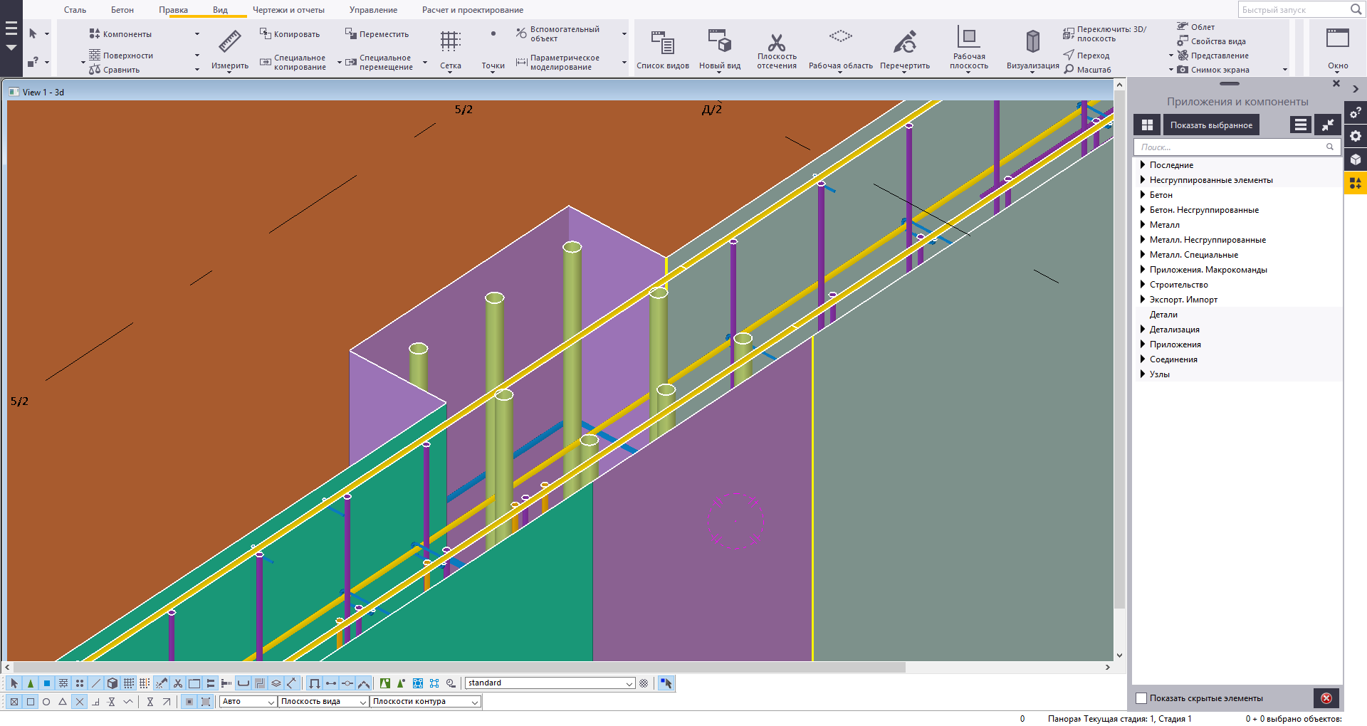Click the Redraw (Перечертить) icon
Image resolution: width=1367 pixels, height=726 pixels.
(x=904, y=43)
